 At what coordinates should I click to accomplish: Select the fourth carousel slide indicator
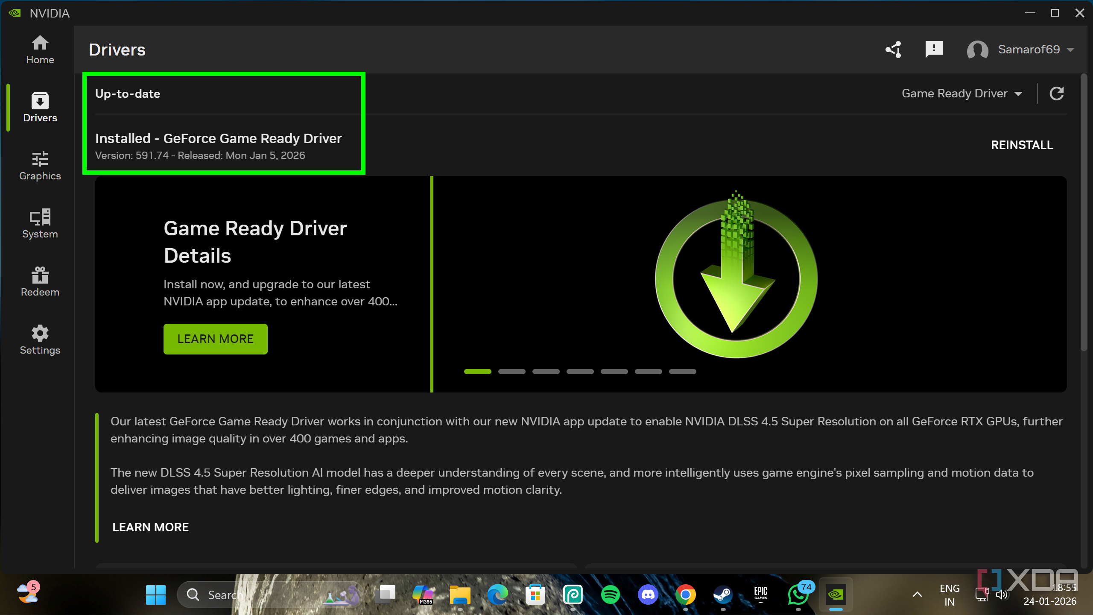click(580, 372)
